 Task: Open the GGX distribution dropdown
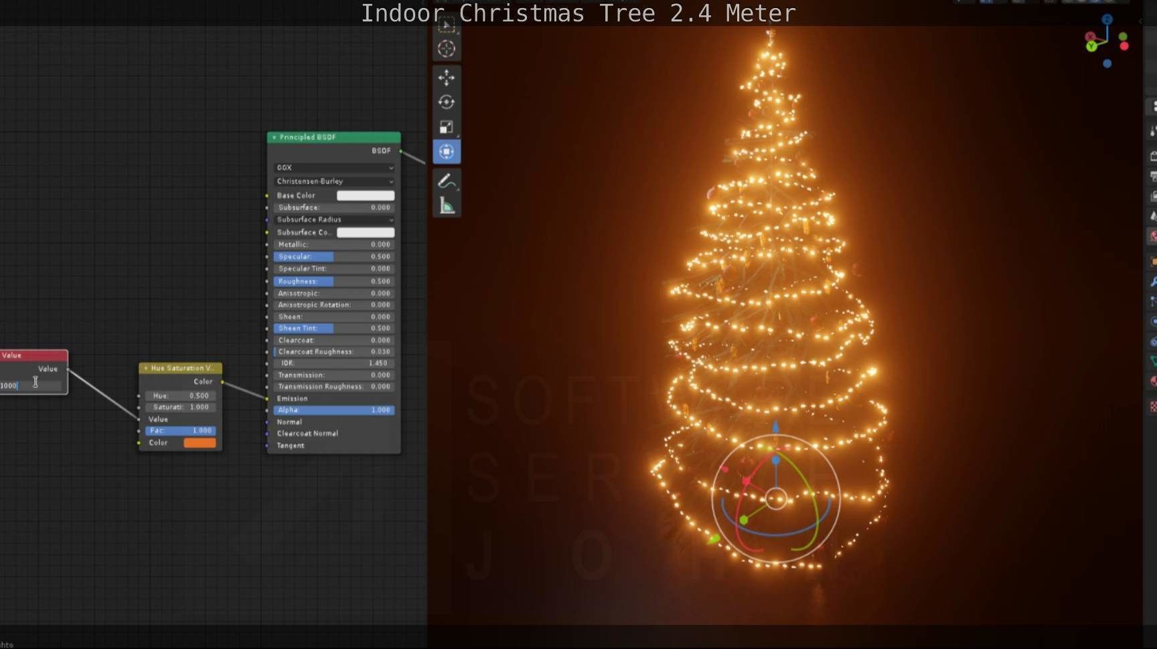pos(334,167)
